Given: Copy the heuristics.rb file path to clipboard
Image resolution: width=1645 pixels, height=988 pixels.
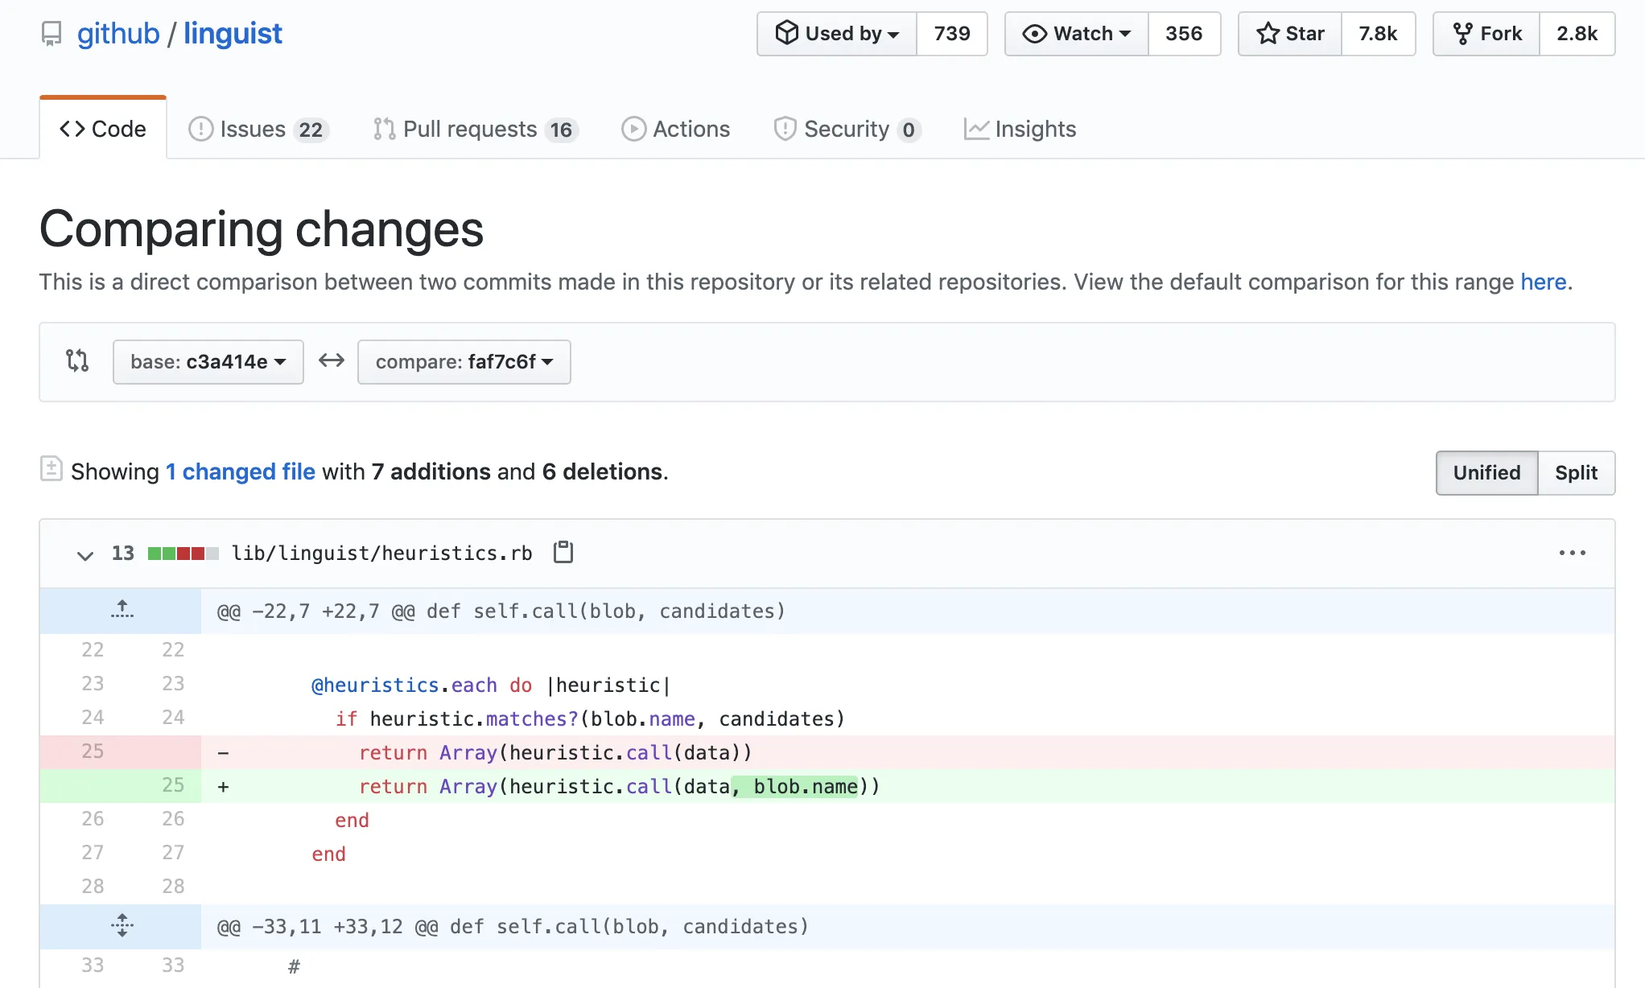Looking at the screenshot, I should tap(563, 553).
